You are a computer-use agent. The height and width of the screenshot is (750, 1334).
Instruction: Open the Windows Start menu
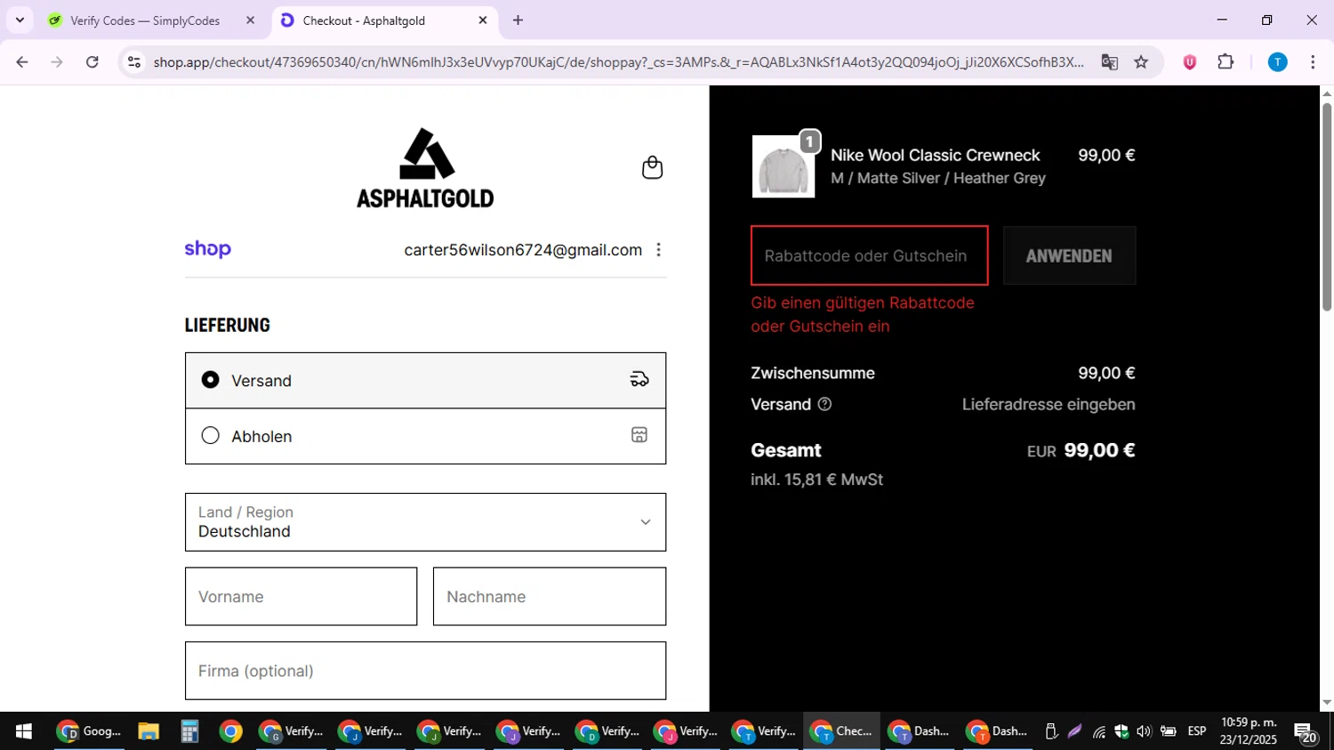pos(24,731)
